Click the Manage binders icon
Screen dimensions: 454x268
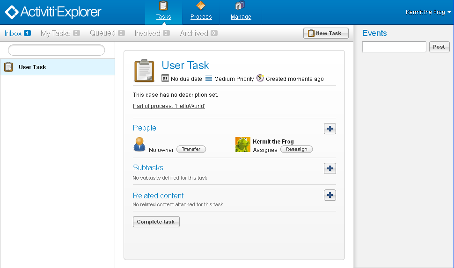[x=240, y=5]
